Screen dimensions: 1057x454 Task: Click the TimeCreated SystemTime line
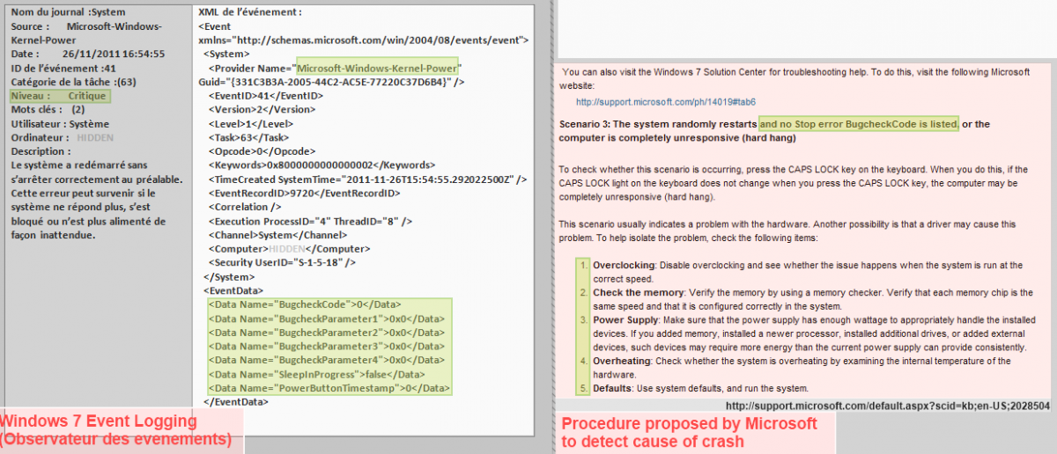click(367, 179)
